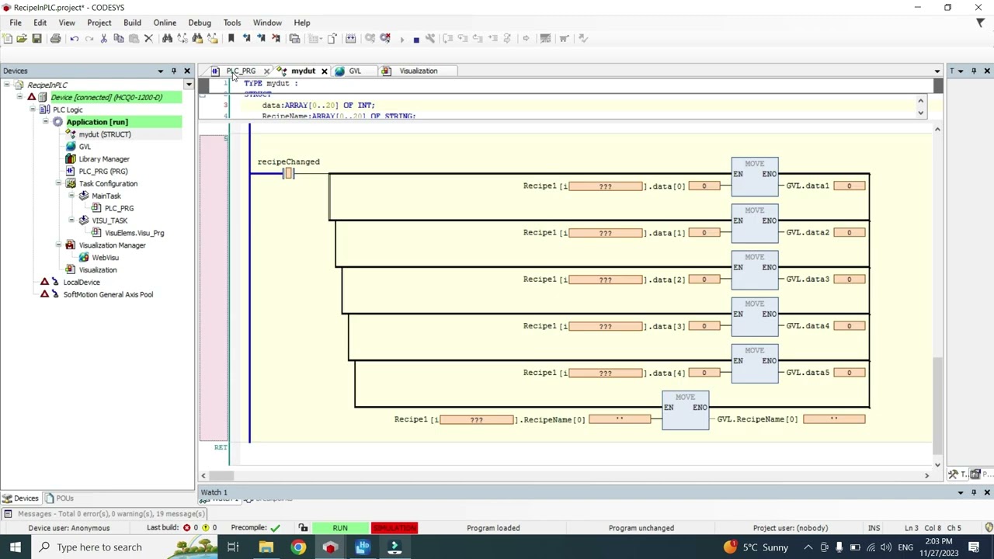The image size is (994, 559).
Task: Click the Start play triangle icon
Action: 401,38
